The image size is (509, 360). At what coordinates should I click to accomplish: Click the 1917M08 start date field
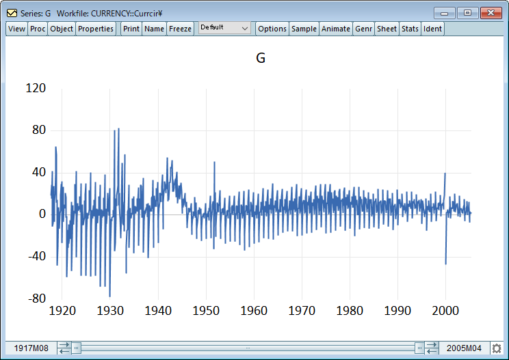point(31,348)
